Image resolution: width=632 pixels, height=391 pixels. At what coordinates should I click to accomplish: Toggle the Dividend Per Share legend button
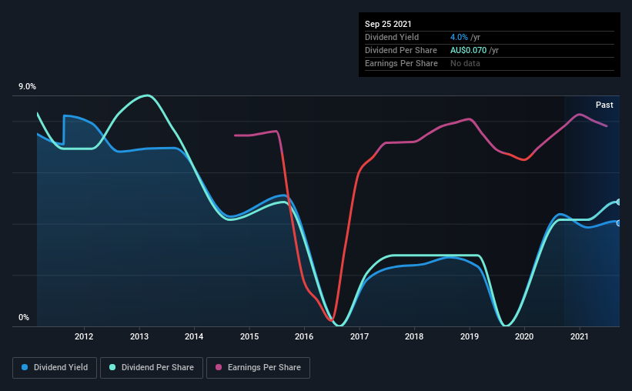coord(152,368)
